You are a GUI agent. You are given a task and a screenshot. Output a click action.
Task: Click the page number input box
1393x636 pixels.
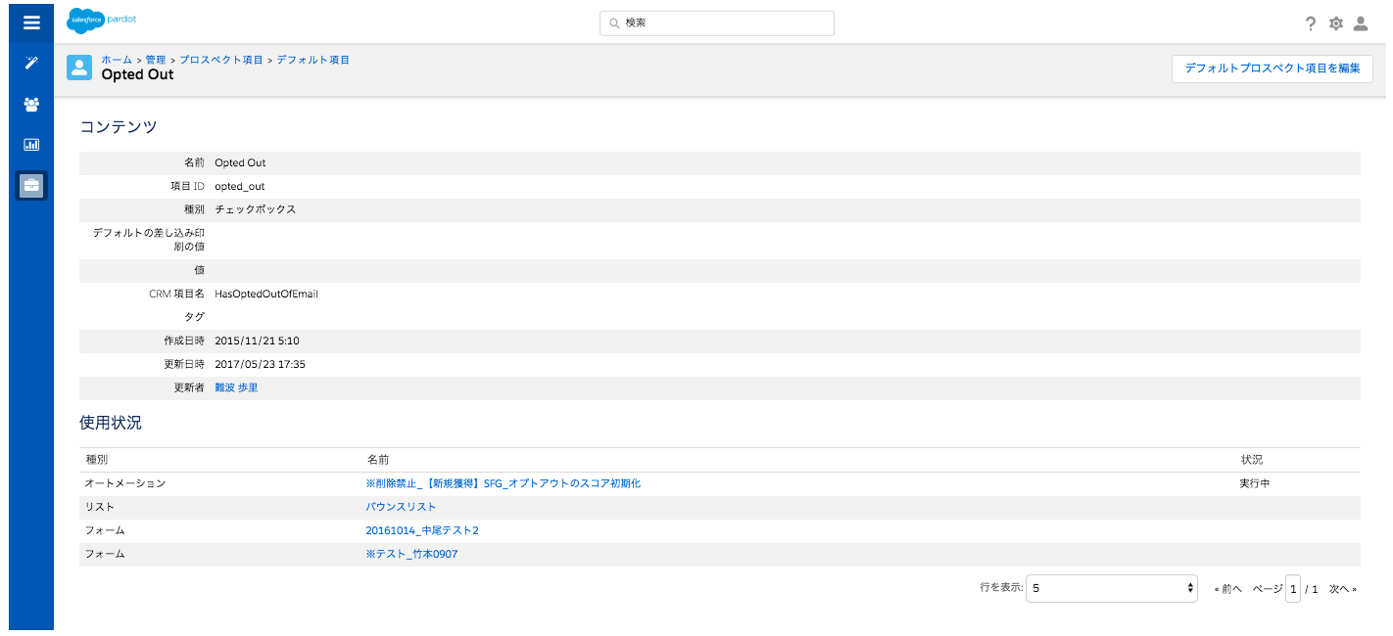1293,589
